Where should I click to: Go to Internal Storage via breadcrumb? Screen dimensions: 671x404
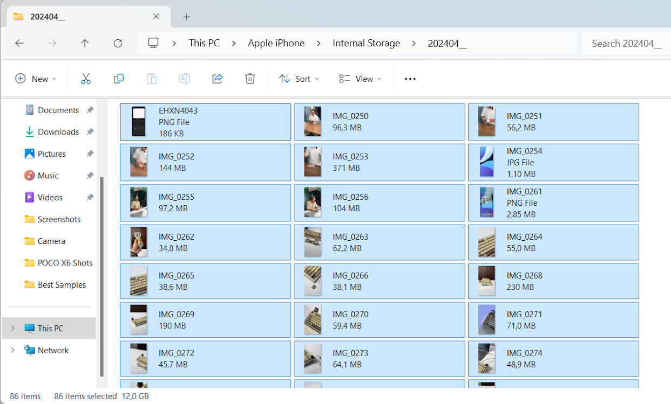coord(366,43)
